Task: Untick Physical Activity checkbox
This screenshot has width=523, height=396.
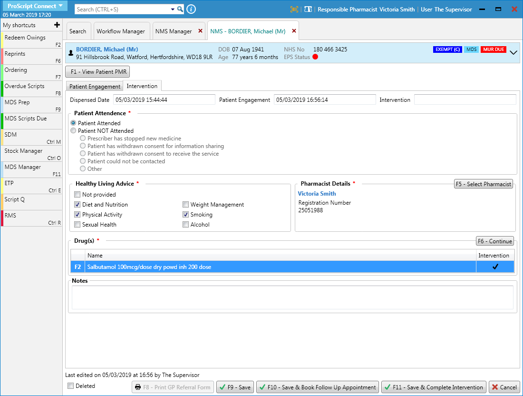Action: point(77,214)
